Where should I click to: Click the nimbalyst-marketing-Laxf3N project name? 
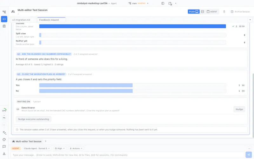(x=92, y=3)
